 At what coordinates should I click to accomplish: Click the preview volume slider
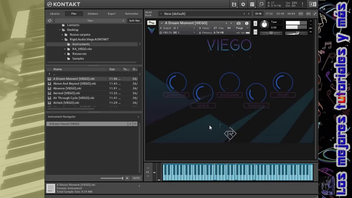(x=112, y=178)
